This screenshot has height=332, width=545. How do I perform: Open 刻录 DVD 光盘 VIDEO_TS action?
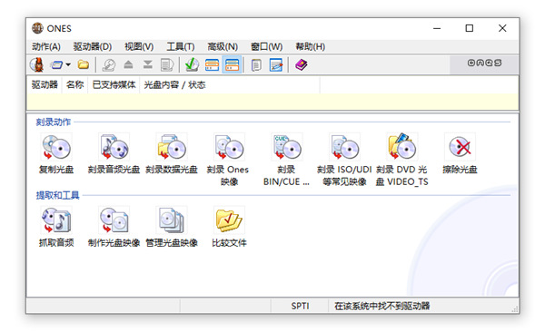point(401,160)
